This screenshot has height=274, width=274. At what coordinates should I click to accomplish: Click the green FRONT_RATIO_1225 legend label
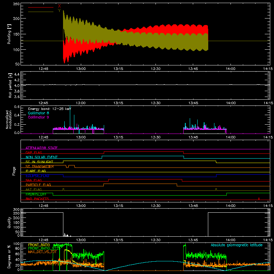coord(44,248)
